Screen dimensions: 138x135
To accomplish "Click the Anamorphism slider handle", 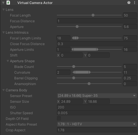I will 89,84.
